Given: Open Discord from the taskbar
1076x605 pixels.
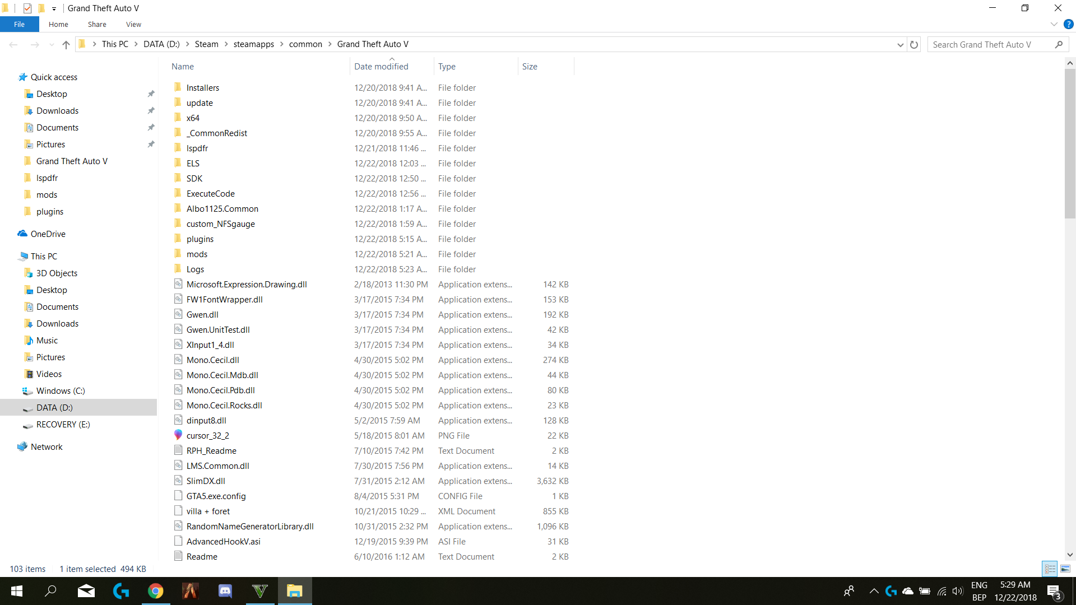Looking at the screenshot, I should (x=225, y=591).
